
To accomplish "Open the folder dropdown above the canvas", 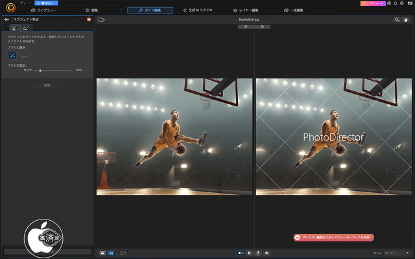I will (x=102, y=20).
